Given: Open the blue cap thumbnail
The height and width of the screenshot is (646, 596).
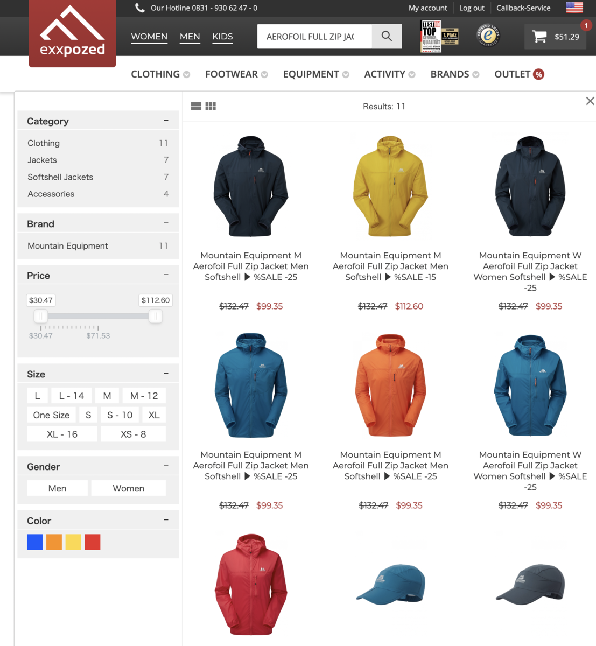Looking at the screenshot, I should point(390,584).
